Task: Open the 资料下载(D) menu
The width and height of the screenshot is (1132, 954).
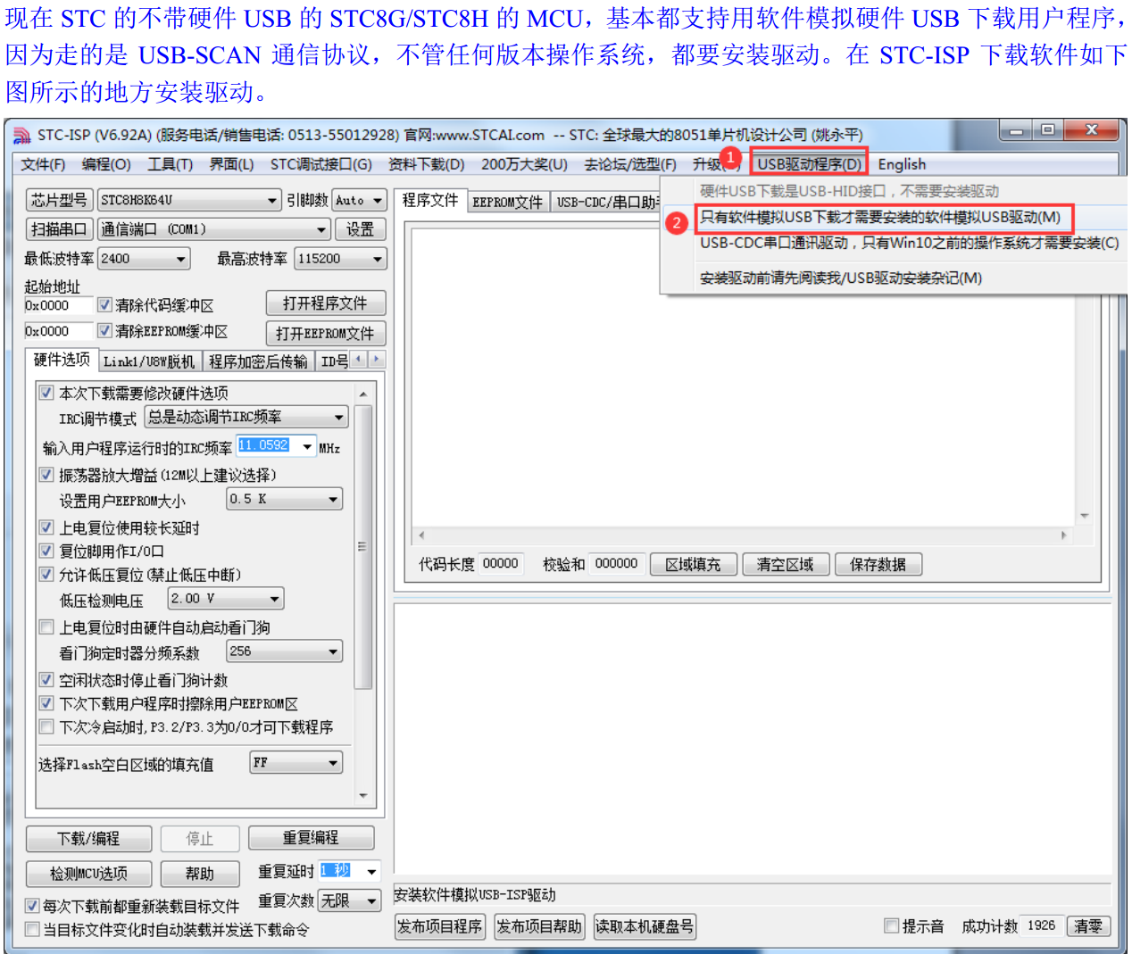Action: tap(427, 164)
